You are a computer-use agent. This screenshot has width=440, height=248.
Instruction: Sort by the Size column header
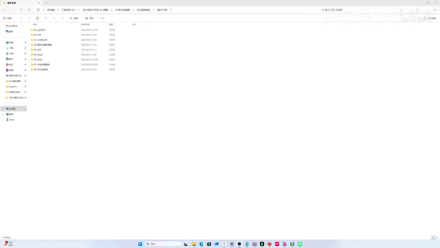[x=134, y=24]
